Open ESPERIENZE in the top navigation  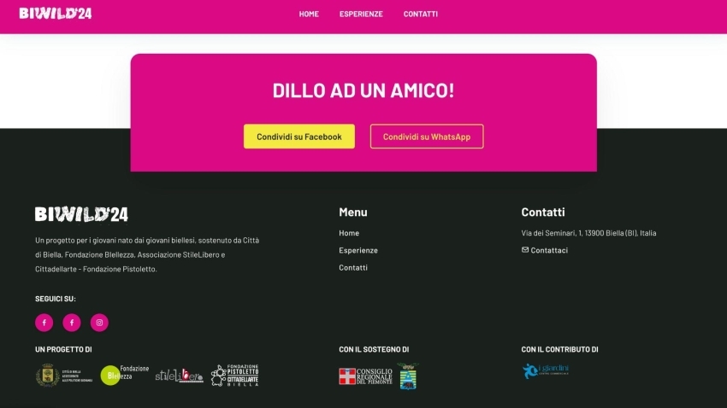(x=361, y=14)
